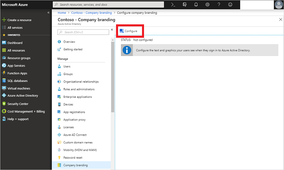Image resolution: width=284 pixels, height=170 pixels.
Task: Click the resource menu vertical scrollbar
Action: pyautogui.click(x=113, y=77)
